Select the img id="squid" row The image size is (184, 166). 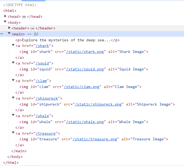tap(84, 69)
